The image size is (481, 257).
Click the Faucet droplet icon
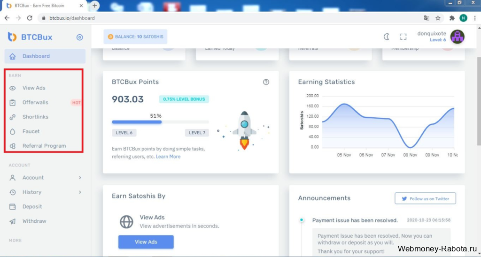[x=12, y=132]
